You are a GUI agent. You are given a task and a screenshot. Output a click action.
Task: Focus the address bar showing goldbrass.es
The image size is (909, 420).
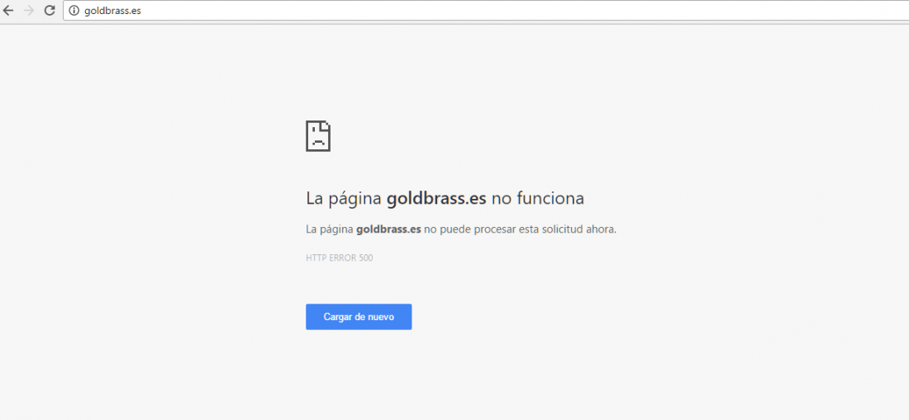pyautogui.click(x=486, y=11)
